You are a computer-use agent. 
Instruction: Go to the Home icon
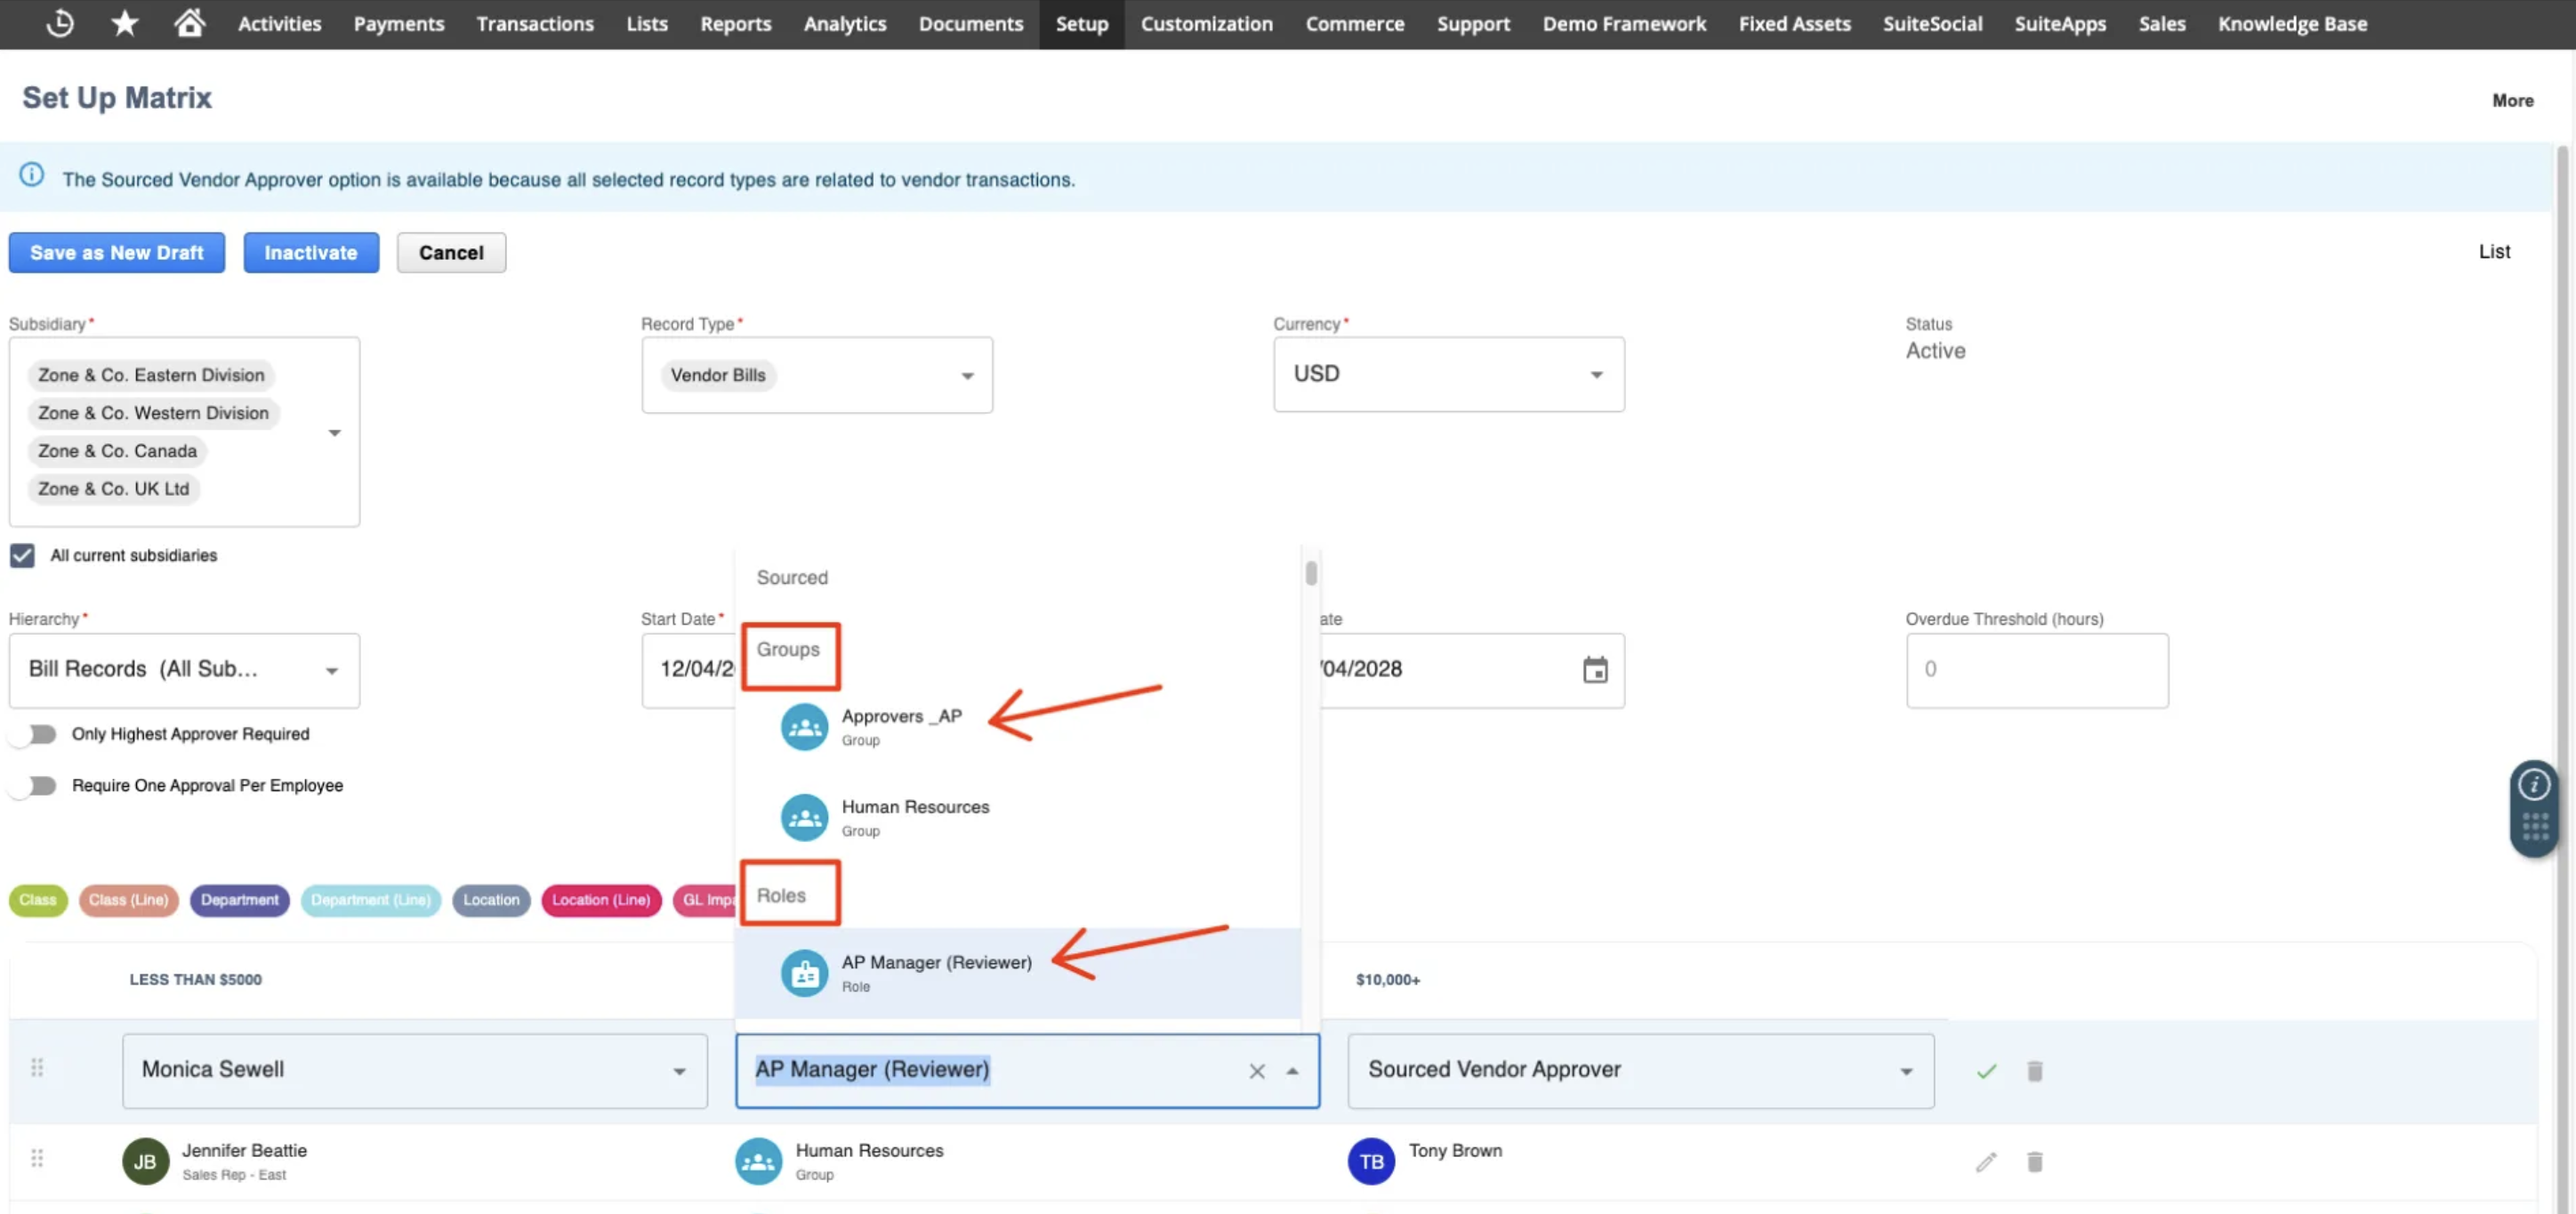click(189, 23)
